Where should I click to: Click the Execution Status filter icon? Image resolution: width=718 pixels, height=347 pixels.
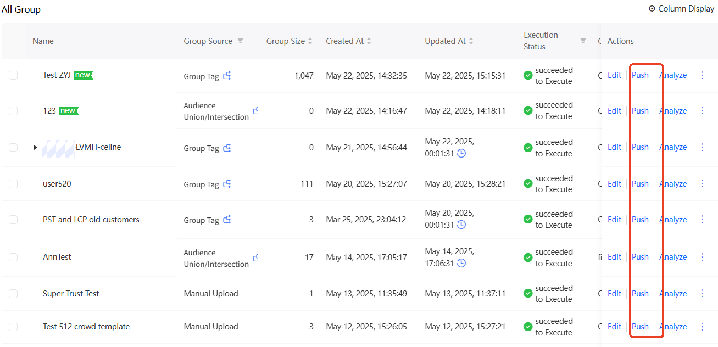[583, 41]
